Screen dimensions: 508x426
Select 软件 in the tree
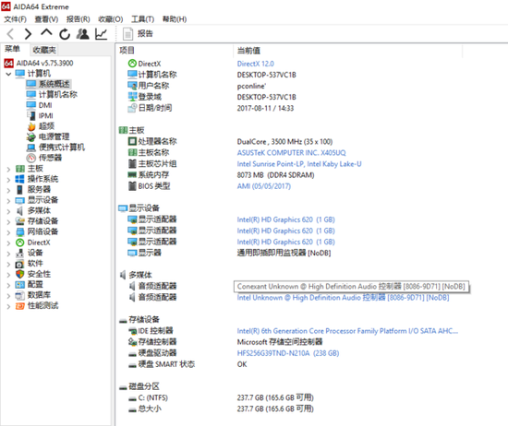click(x=35, y=264)
